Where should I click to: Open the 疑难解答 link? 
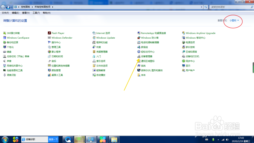(x=101, y=70)
